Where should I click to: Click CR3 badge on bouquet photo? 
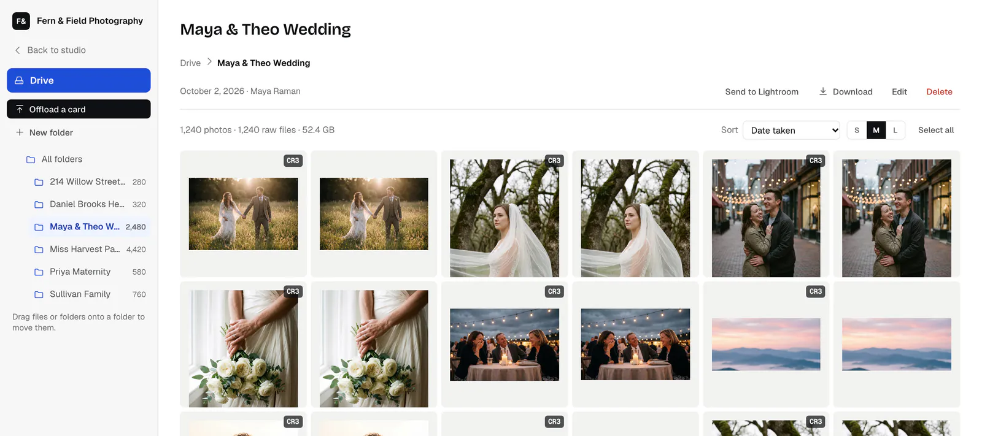pyautogui.click(x=293, y=291)
